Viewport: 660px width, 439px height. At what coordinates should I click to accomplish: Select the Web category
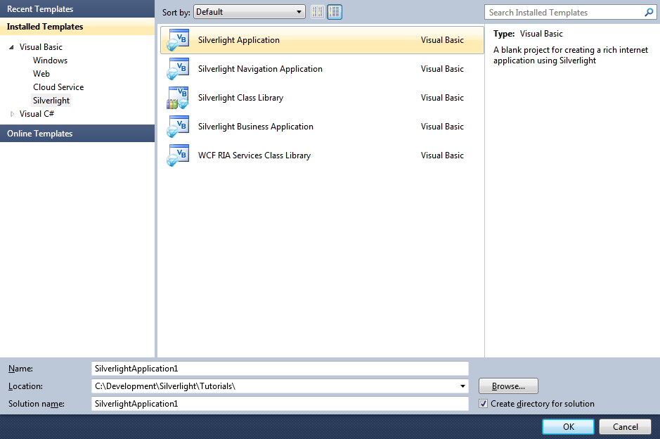(41, 74)
